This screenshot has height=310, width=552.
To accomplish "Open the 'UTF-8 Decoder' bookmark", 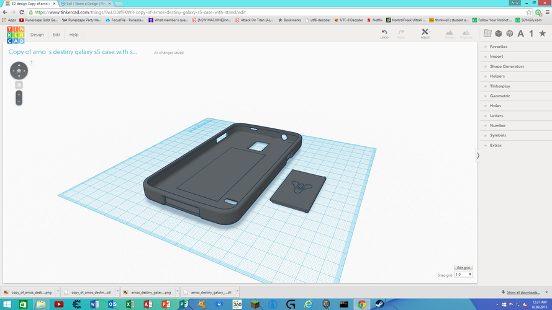I will coord(348,20).
